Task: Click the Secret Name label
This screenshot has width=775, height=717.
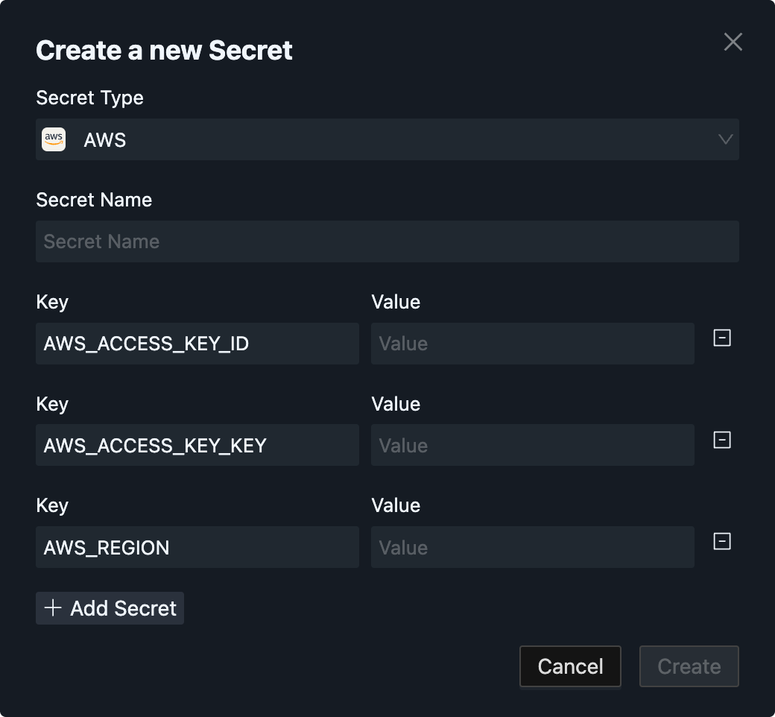Action: coord(94,200)
